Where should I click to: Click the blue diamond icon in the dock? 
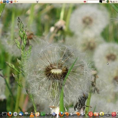click(x=54, y=114)
